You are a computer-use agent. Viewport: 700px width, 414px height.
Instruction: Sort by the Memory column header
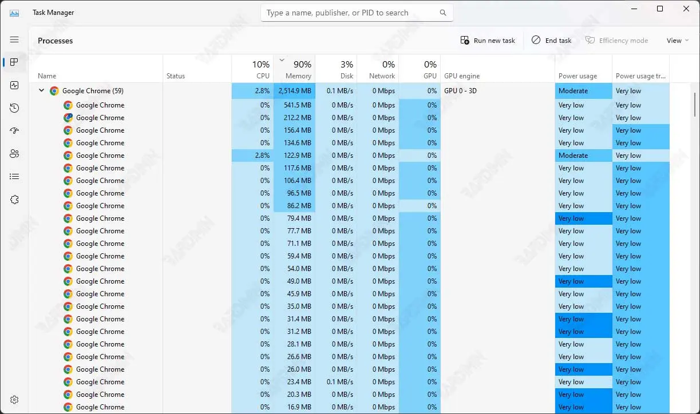(x=294, y=70)
